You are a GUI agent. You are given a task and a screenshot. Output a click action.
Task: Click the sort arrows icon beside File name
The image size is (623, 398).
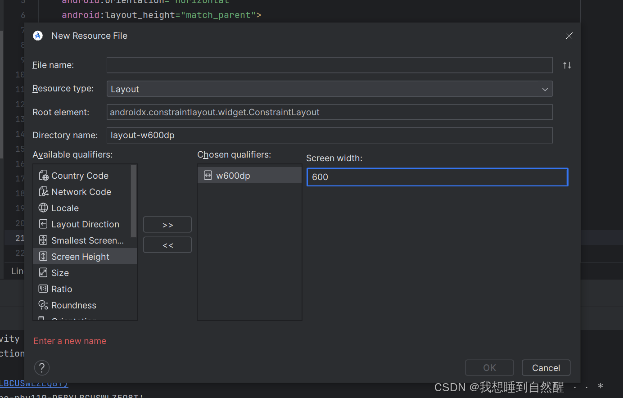567,65
